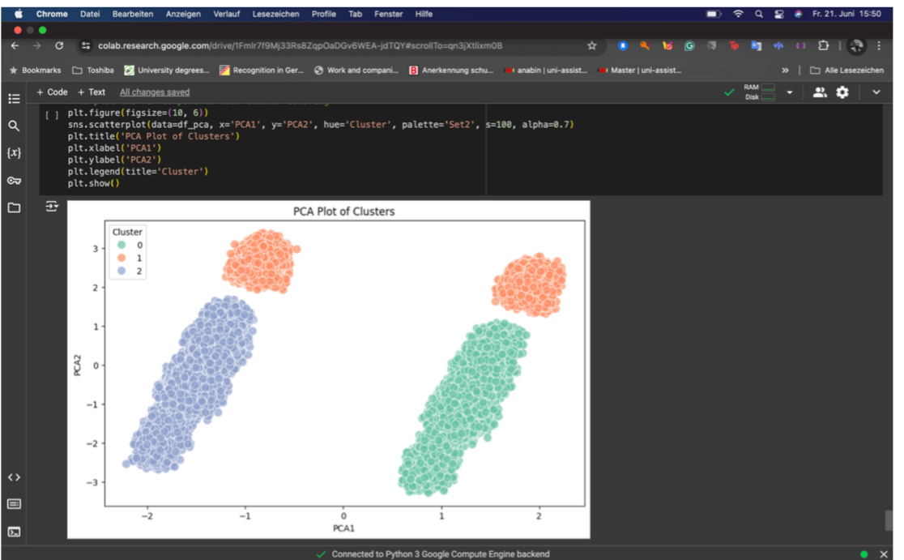Collapse the header with the chevron toggle
Image resolution: width=904 pixels, height=560 pixels.
[876, 92]
